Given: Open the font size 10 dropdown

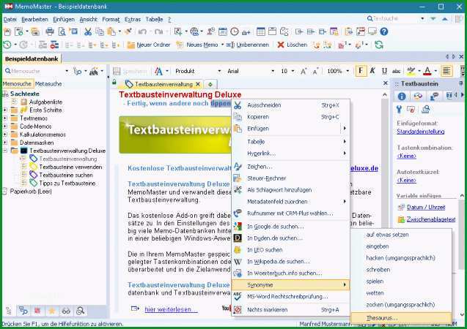Looking at the screenshot, I should click(x=293, y=71).
